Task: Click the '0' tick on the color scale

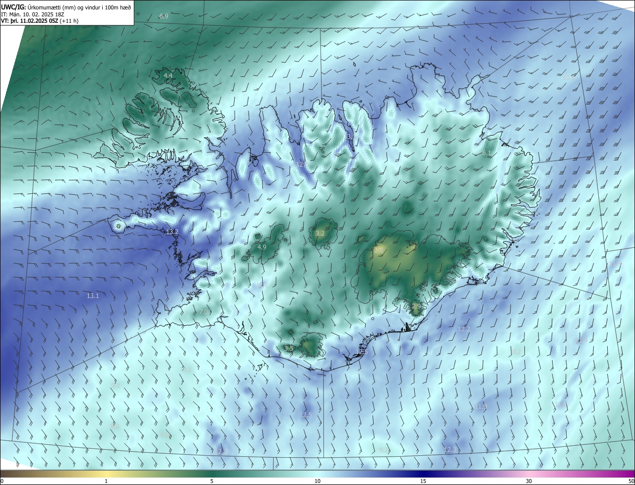Action: coord(2,481)
